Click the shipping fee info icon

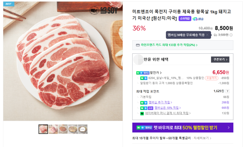pyautogui.click(x=231, y=35)
